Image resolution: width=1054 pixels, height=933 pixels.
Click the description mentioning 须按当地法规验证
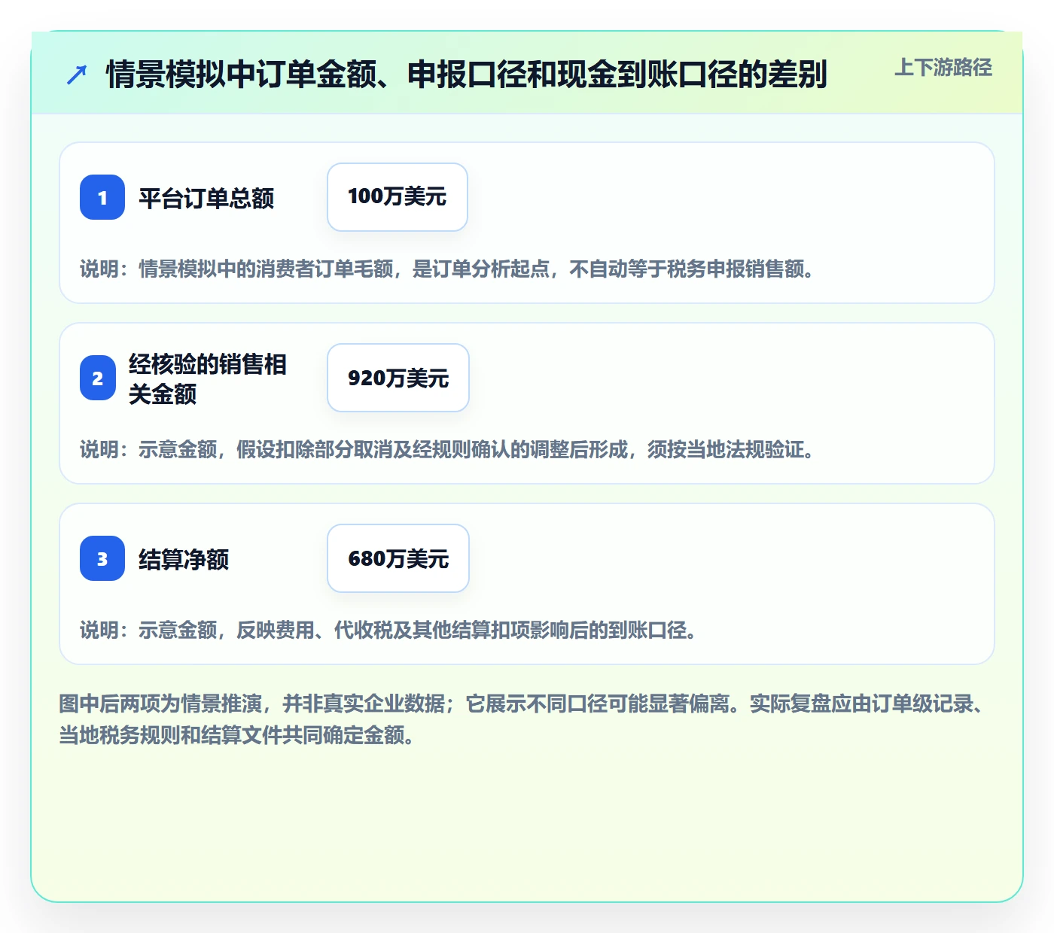coord(447,449)
